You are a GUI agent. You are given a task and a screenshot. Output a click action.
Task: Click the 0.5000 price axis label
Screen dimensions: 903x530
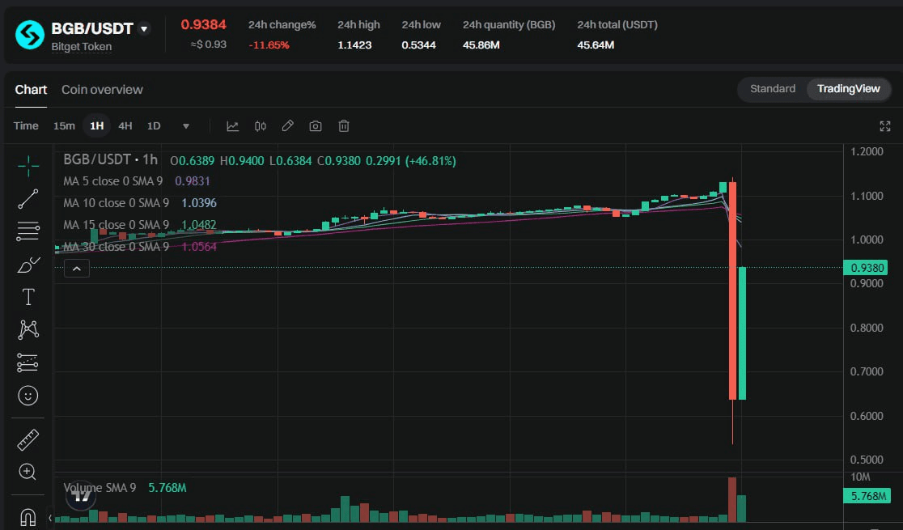[867, 460]
